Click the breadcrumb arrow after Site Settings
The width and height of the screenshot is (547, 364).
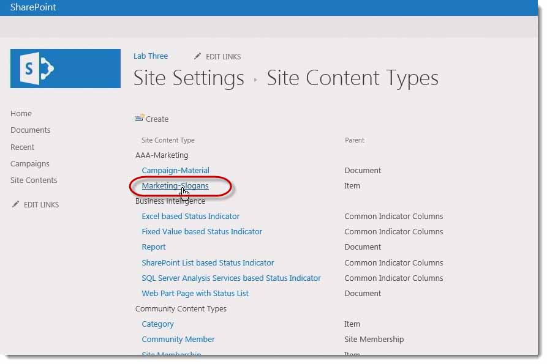254,78
